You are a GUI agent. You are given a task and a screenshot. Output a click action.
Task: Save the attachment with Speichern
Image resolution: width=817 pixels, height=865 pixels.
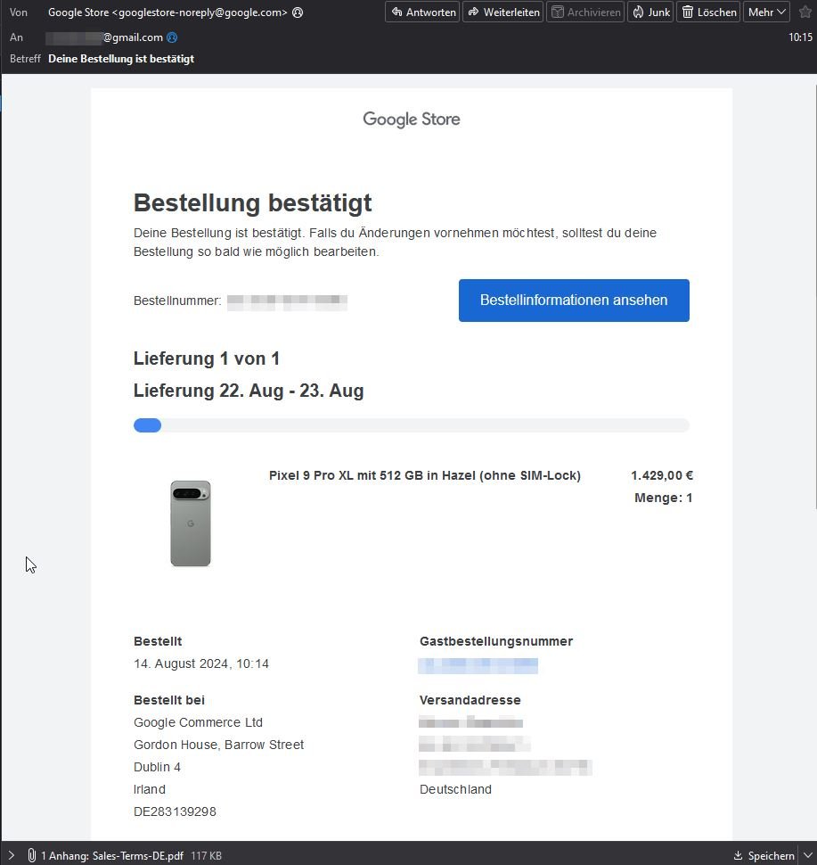click(764, 855)
